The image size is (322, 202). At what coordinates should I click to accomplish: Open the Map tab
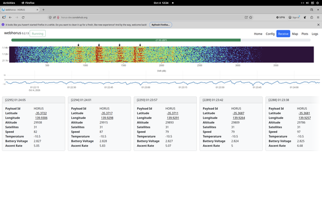pyautogui.click(x=295, y=34)
